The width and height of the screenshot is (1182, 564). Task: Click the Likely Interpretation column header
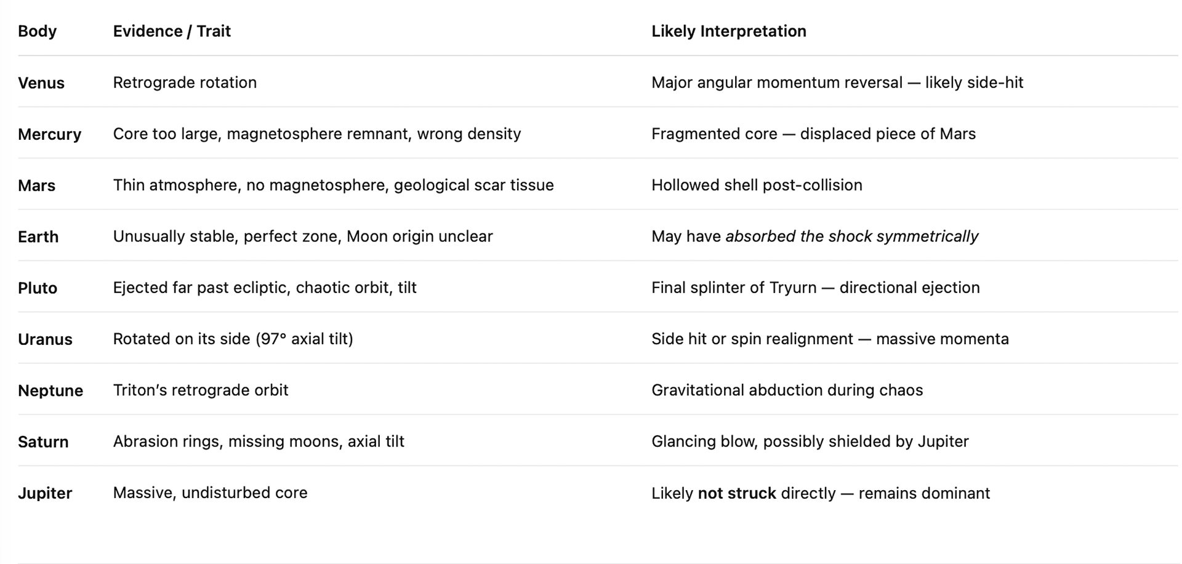(728, 31)
